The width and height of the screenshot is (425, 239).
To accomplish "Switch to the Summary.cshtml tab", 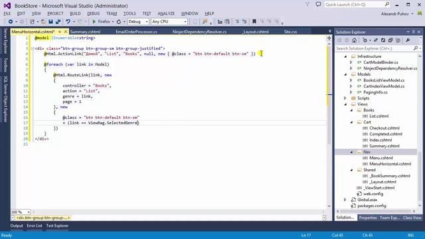I will (85, 32).
